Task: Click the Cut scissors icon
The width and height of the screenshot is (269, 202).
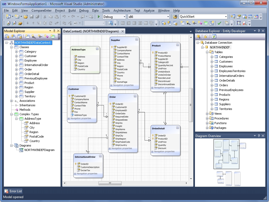Action: 45,17
